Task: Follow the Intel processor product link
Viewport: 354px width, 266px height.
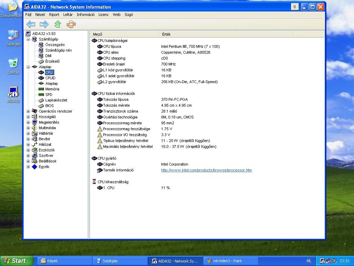Action: click(206, 170)
